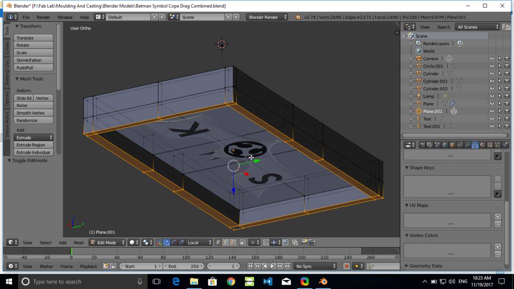This screenshot has width=514, height=289.
Task: Toggle visibility eye for Circle.001
Action: (492, 66)
